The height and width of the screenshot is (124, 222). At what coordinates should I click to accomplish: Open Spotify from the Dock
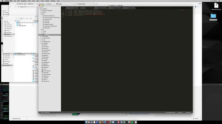(x=132, y=122)
